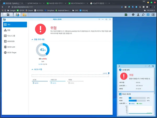Add a widget with the plus button
Screen dimensions: 157x118
[x=120, y=66]
